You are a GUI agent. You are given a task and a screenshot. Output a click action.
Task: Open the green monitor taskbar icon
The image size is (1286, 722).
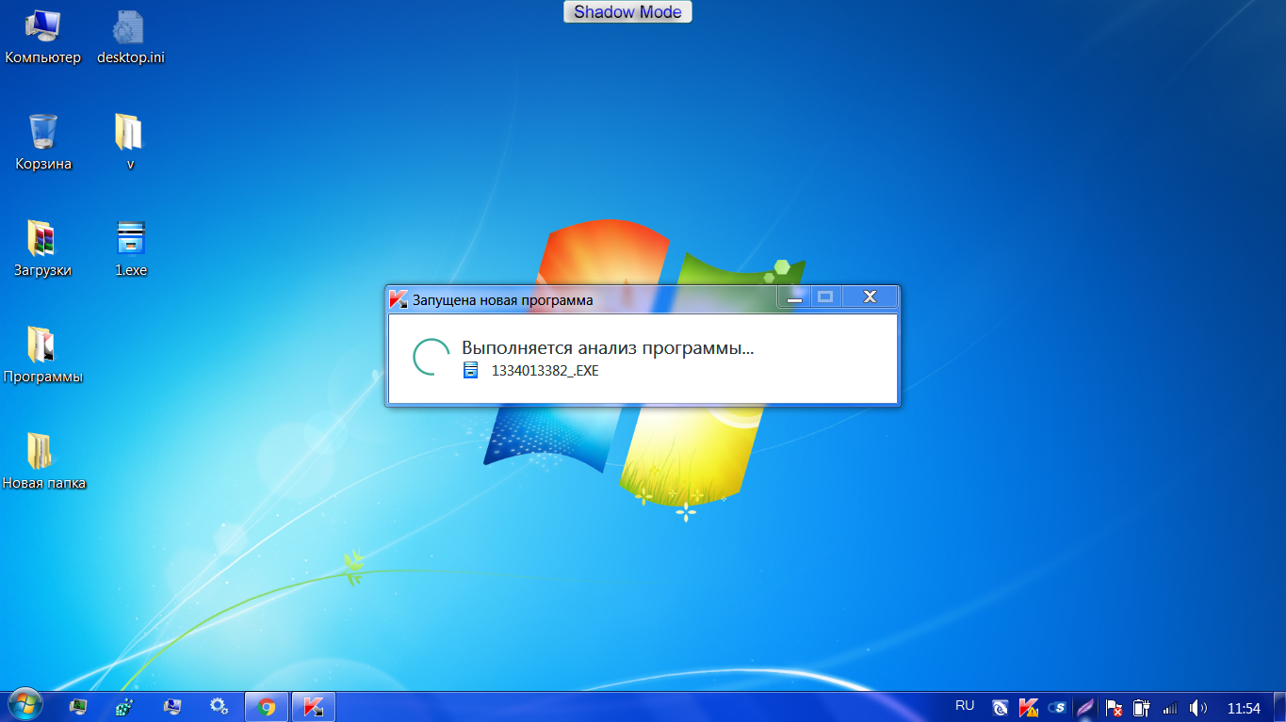[79, 706]
